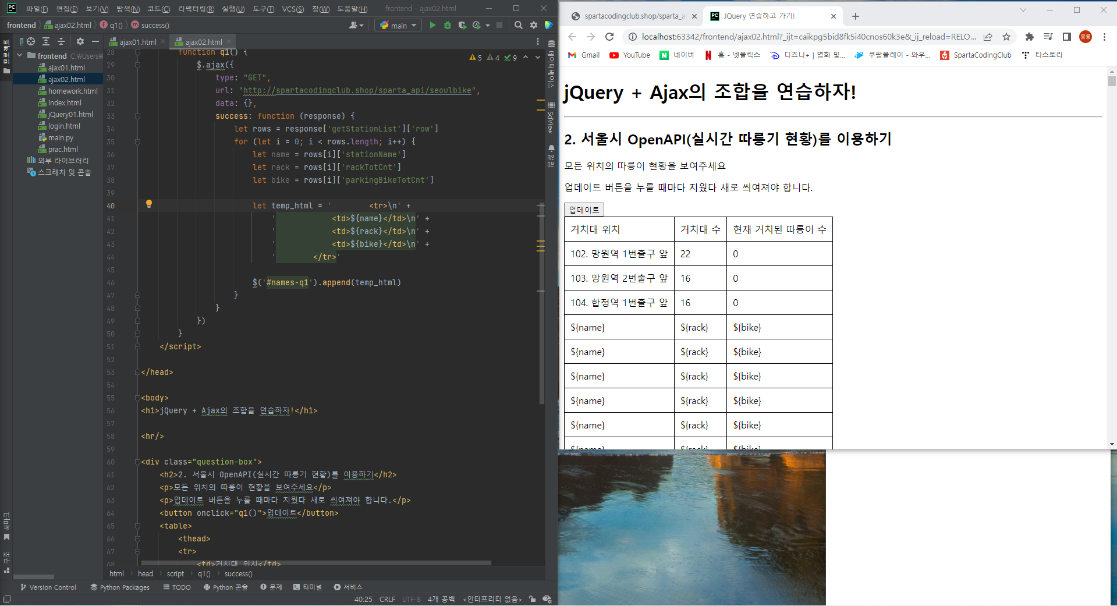This screenshot has width=1117, height=606.
Task: Toggle code folding marker on line 33
Action: coord(138,116)
